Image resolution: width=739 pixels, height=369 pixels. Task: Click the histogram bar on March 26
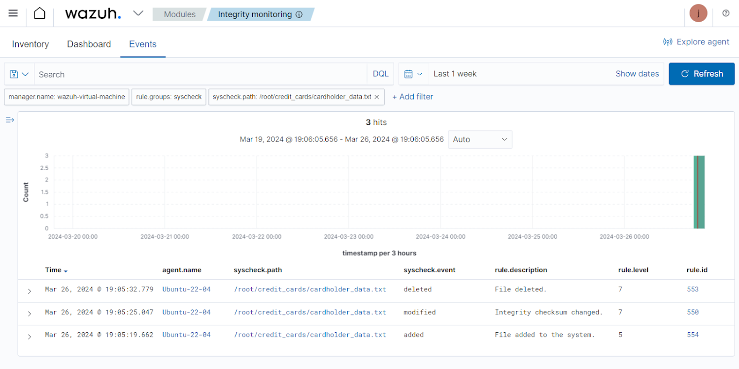click(x=699, y=192)
